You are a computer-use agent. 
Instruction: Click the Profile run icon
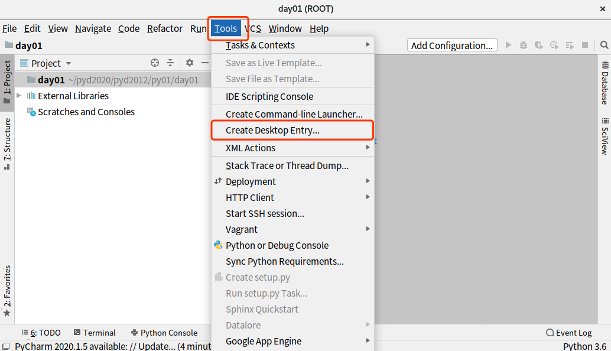(x=554, y=45)
